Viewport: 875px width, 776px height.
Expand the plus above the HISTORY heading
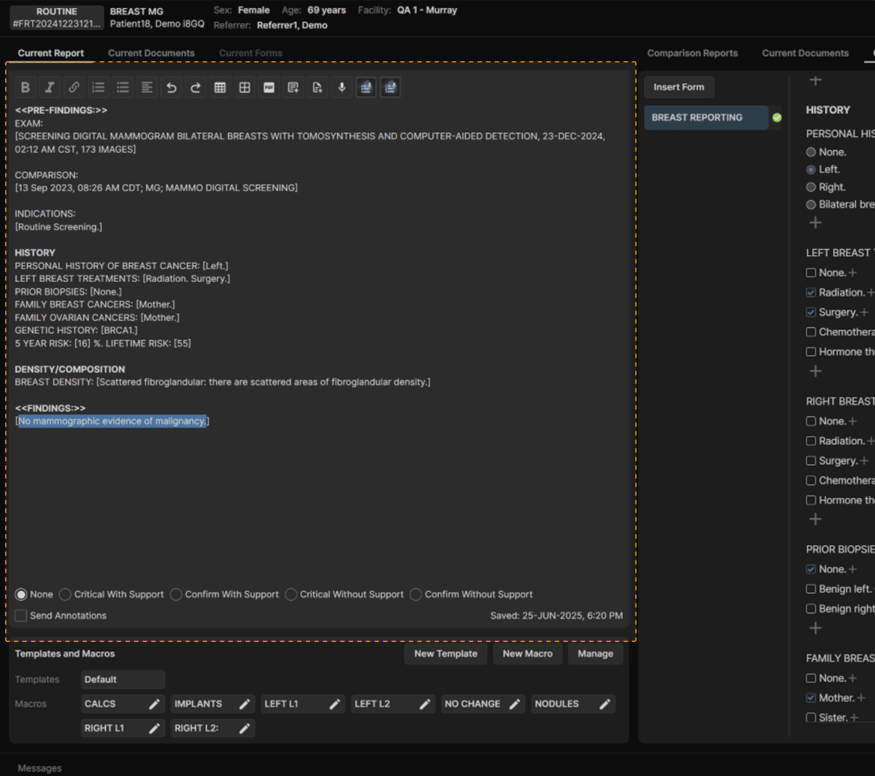point(815,81)
